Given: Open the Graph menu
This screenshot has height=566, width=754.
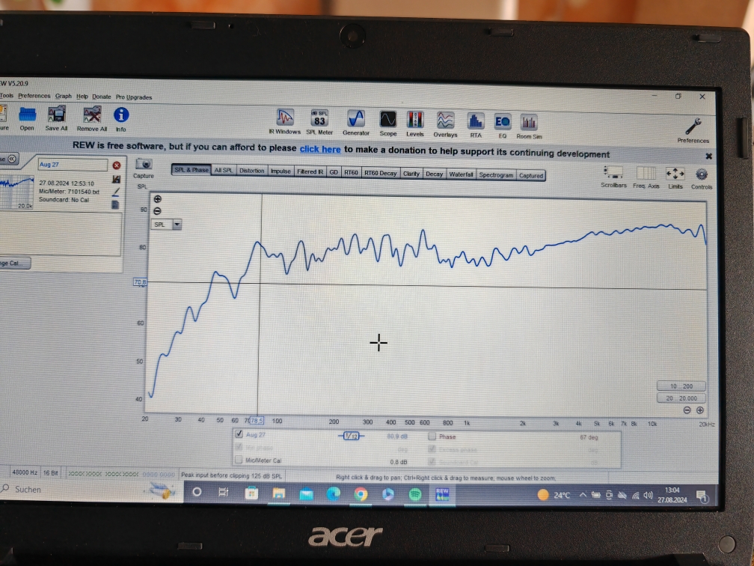Looking at the screenshot, I should (x=63, y=97).
